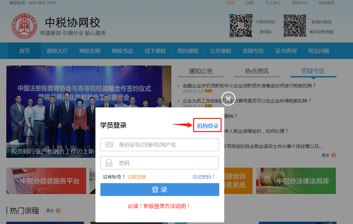Open 公开课程 in the navigation bar
The image size is (353, 224).
[221, 51]
